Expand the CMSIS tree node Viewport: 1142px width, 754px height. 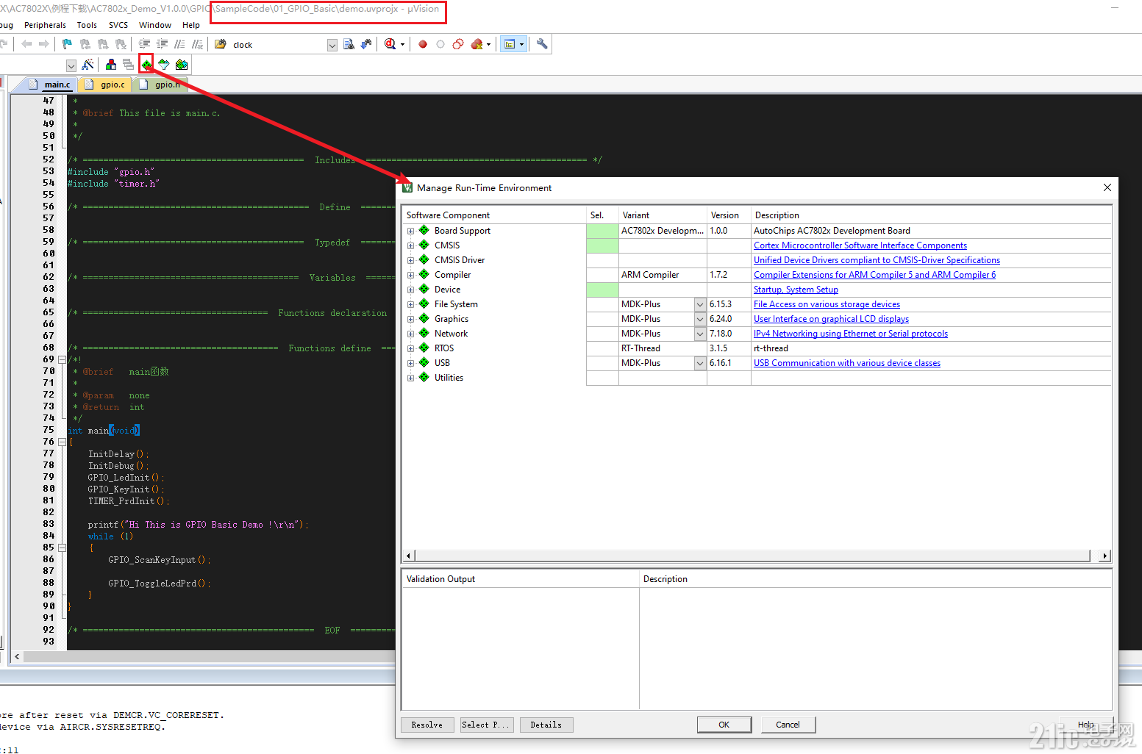[410, 245]
